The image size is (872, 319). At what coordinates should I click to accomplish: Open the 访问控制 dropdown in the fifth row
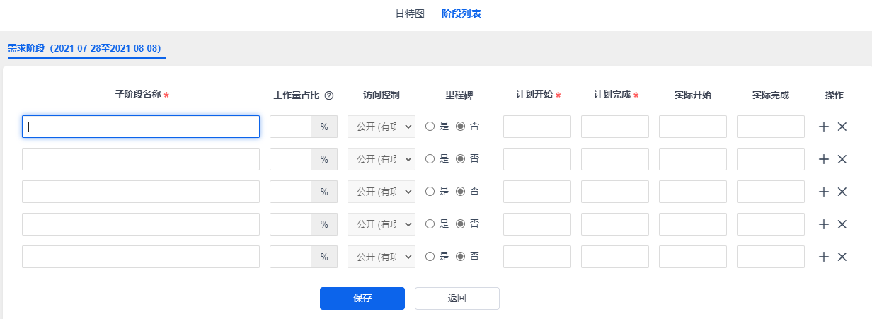point(381,257)
